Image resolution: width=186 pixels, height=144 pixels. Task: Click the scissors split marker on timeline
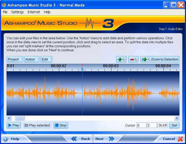click(x=82, y=68)
